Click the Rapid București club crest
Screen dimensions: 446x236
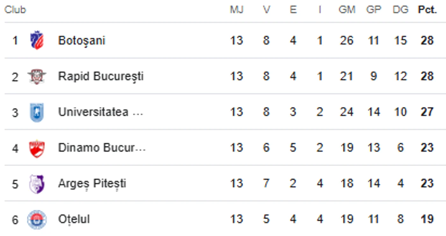[37, 76]
